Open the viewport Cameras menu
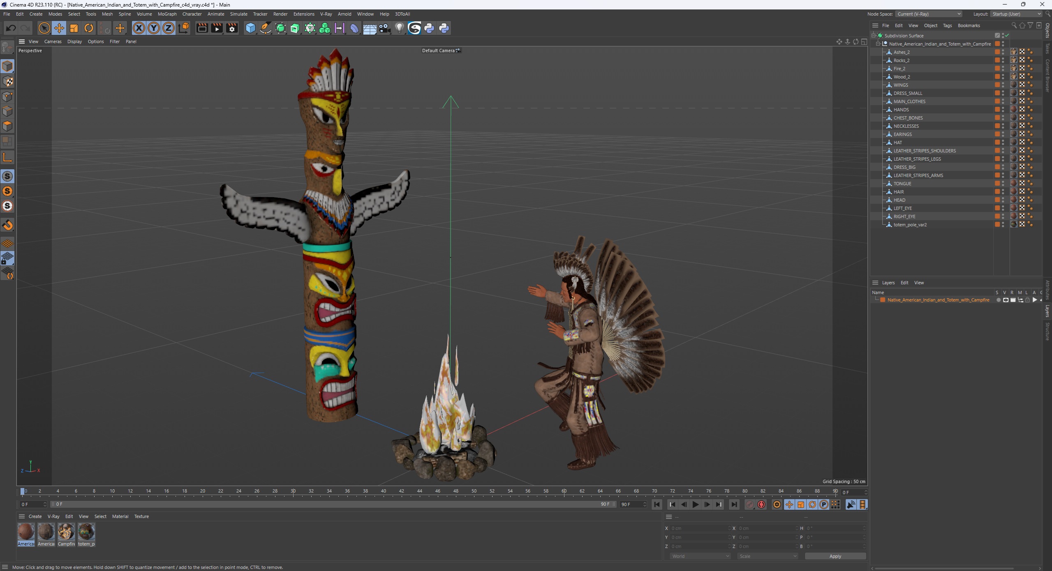1052x571 pixels. 53,41
